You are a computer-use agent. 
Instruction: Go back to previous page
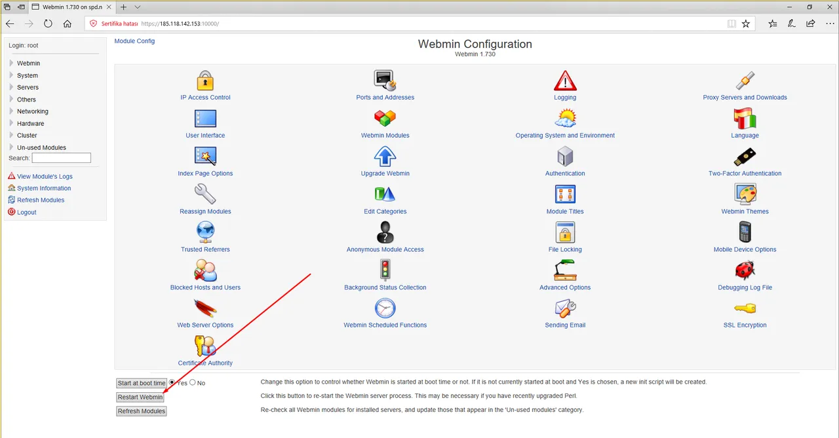10,24
